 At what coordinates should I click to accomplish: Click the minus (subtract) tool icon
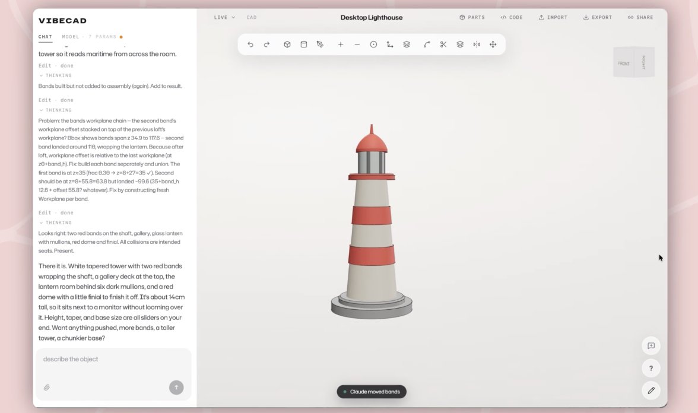(357, 45)
